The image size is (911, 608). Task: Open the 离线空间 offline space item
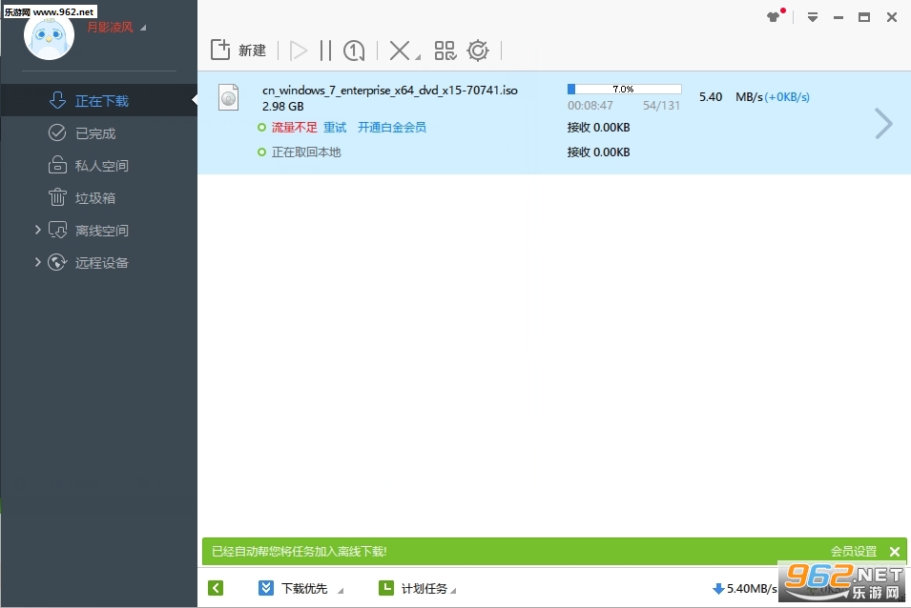tap(89, 231)
